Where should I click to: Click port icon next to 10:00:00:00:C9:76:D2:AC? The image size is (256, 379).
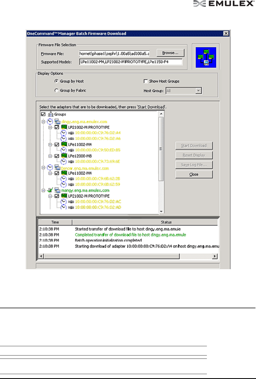[71, 202]
